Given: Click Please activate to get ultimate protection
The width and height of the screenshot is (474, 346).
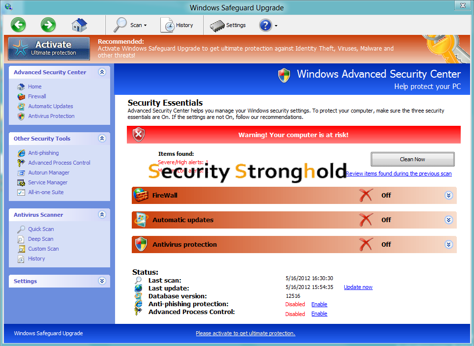Looking at the screenshot, I should (x=245, y=333).
